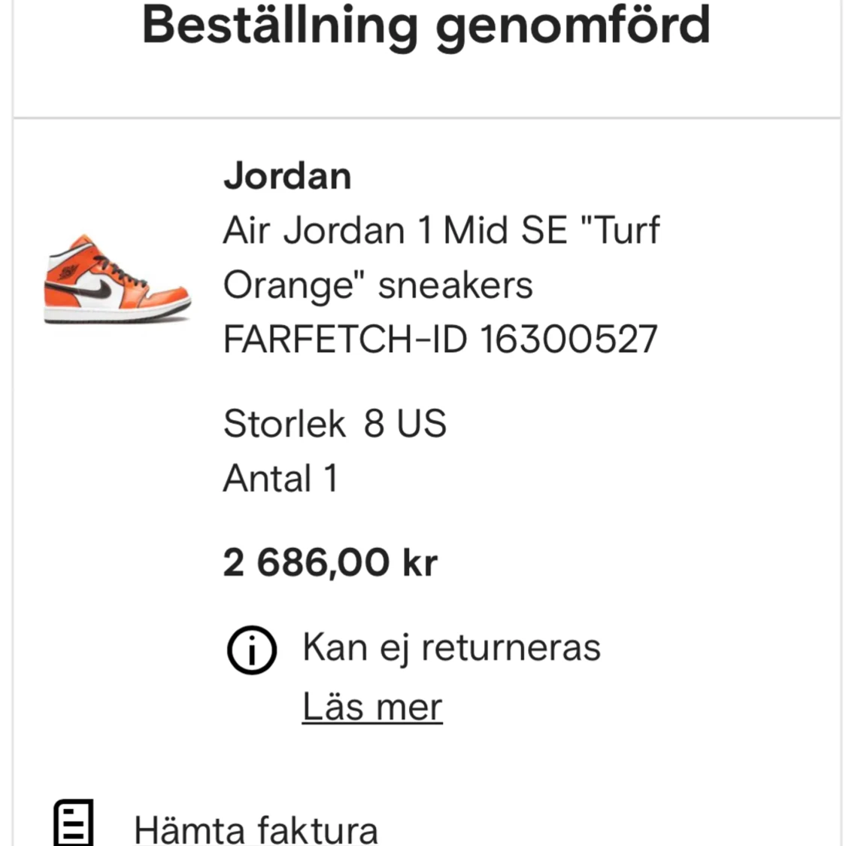The height and width of the screenshot is (846, 846).
Task: Click "Hämta faktura" to download the invoice
Action: tap(256, 828)
